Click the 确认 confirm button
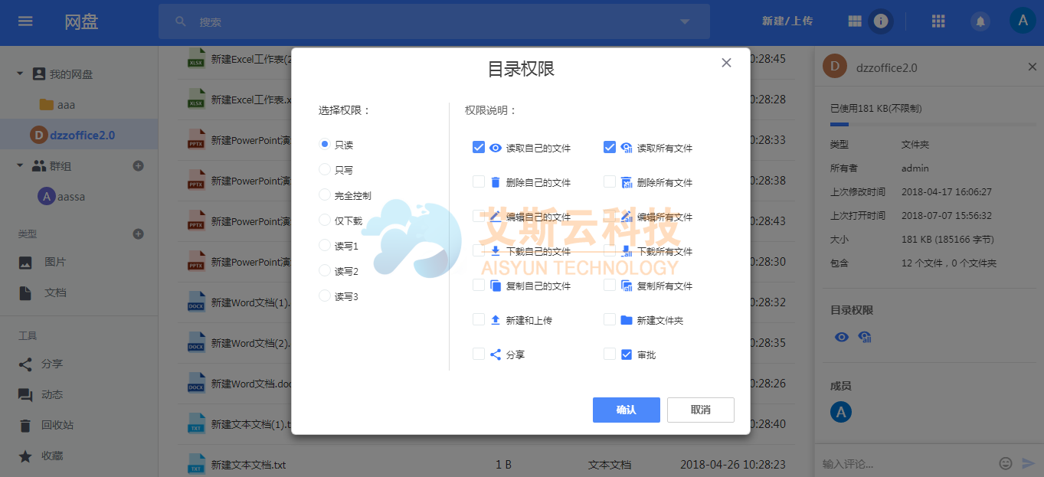Viewport: 1044px width, 477px height. [x=626, y=410]
